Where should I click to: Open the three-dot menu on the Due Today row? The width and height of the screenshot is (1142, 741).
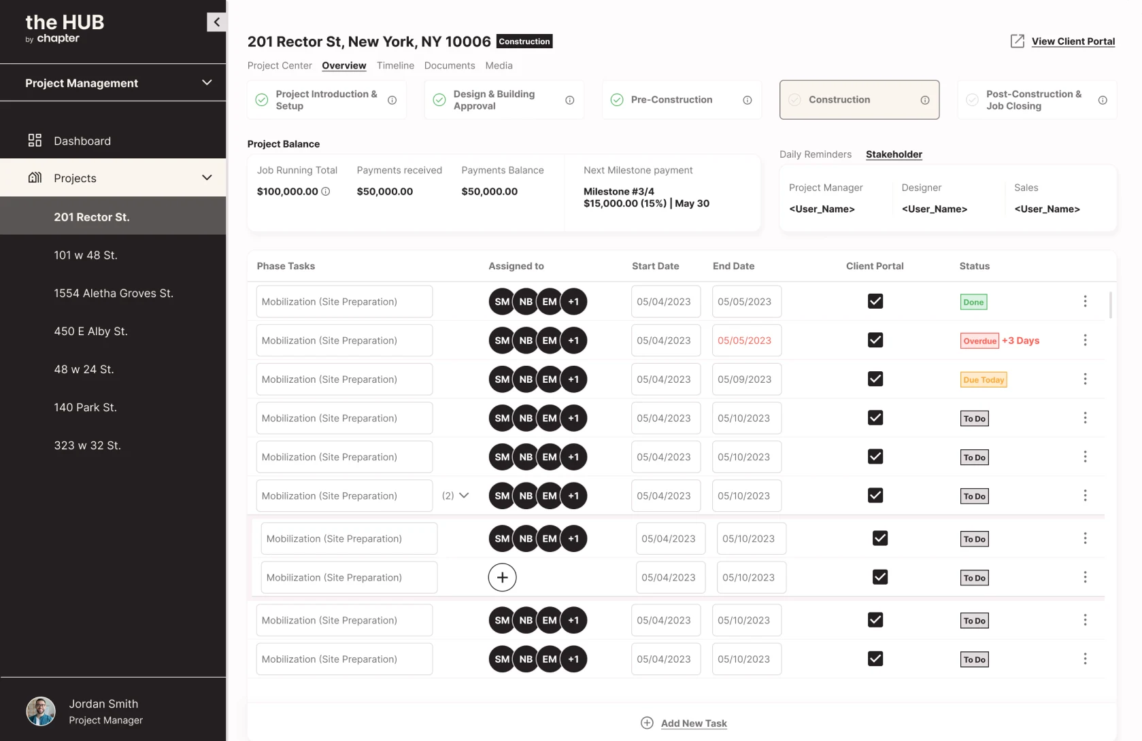(1085, 379)
